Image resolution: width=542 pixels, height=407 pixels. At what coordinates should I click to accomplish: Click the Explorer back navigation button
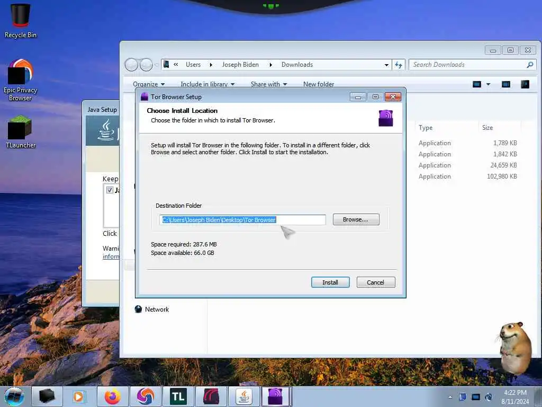(x=131, y=65)
